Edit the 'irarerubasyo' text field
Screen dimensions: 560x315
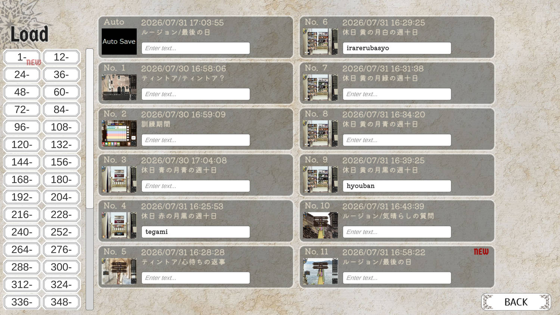[397, 48]
